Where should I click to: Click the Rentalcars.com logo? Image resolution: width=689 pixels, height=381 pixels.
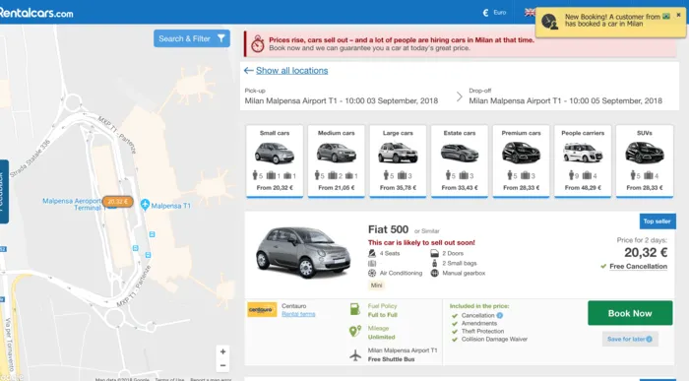point(36,12)
